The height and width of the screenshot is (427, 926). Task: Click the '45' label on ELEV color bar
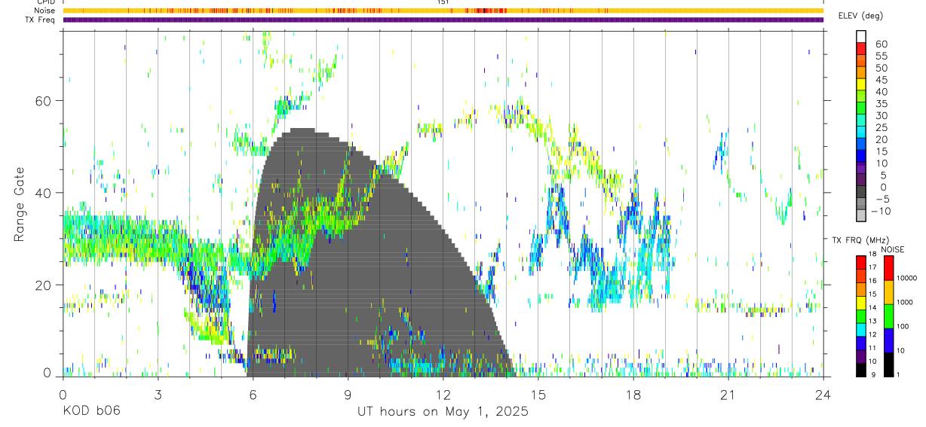pyautogui.click(x=880, y=80)
